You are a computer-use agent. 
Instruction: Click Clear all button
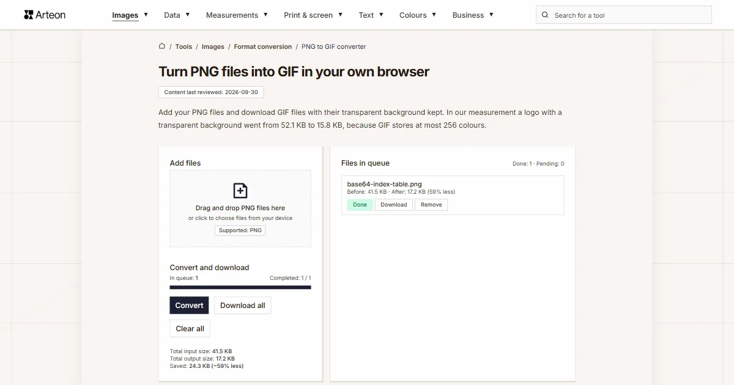tap(190, 328)
